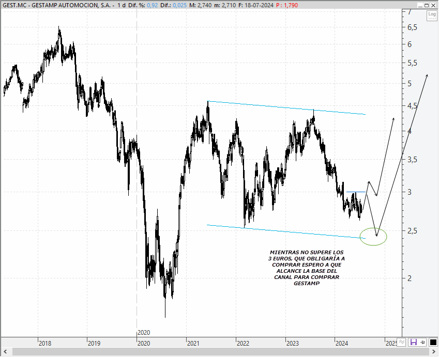Click the purple save chart icon
The height and width of the screenshot is (357, 439).
tap(413, 342)
